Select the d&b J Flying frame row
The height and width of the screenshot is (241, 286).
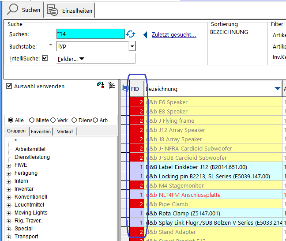pos(213,120)
